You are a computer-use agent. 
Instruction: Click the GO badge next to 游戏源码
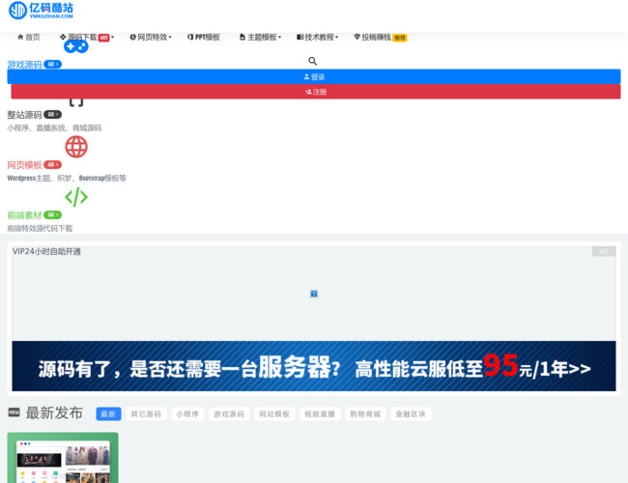click(52, 64)
